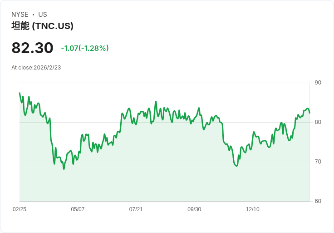Click the latest point ending the price line
334x233 pixels.
tap(309, 113)
